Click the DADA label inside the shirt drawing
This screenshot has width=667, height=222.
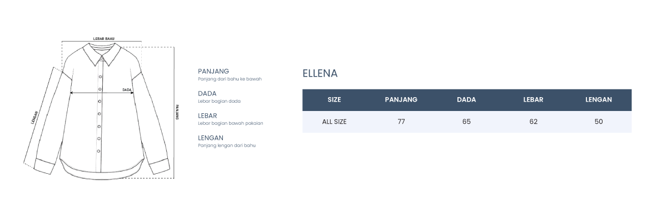pos(127,89)
